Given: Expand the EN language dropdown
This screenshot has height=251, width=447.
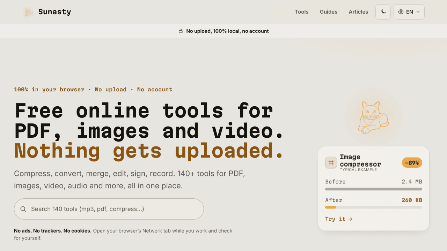Looking at the screenshot, I should pos(409,12).
